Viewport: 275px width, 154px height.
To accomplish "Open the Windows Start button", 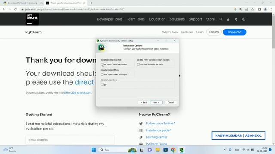I will tap(94, 150).
